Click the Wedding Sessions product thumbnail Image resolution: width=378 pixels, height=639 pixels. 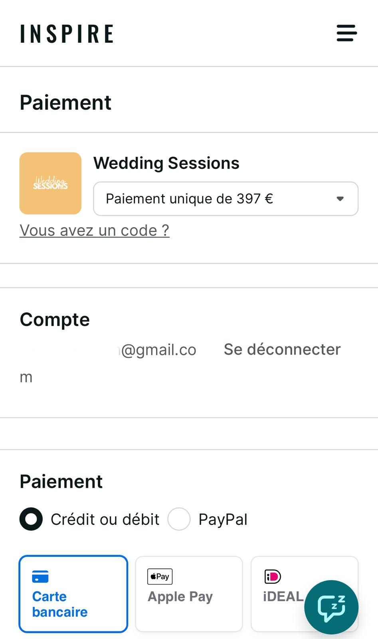(50, 183)
